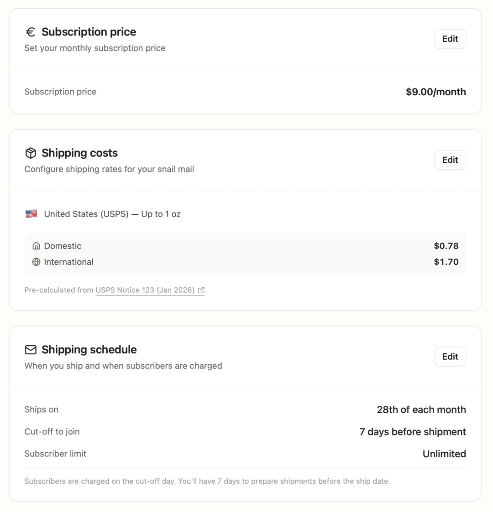Viewport: 493px width, 512px height.
Task: Select the 28th of each month value
Action: (x=421, y=409)
